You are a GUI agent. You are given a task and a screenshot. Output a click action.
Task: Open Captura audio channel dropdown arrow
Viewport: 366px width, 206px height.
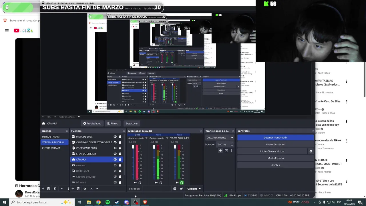pyautogui.click(x=167, y=138)
